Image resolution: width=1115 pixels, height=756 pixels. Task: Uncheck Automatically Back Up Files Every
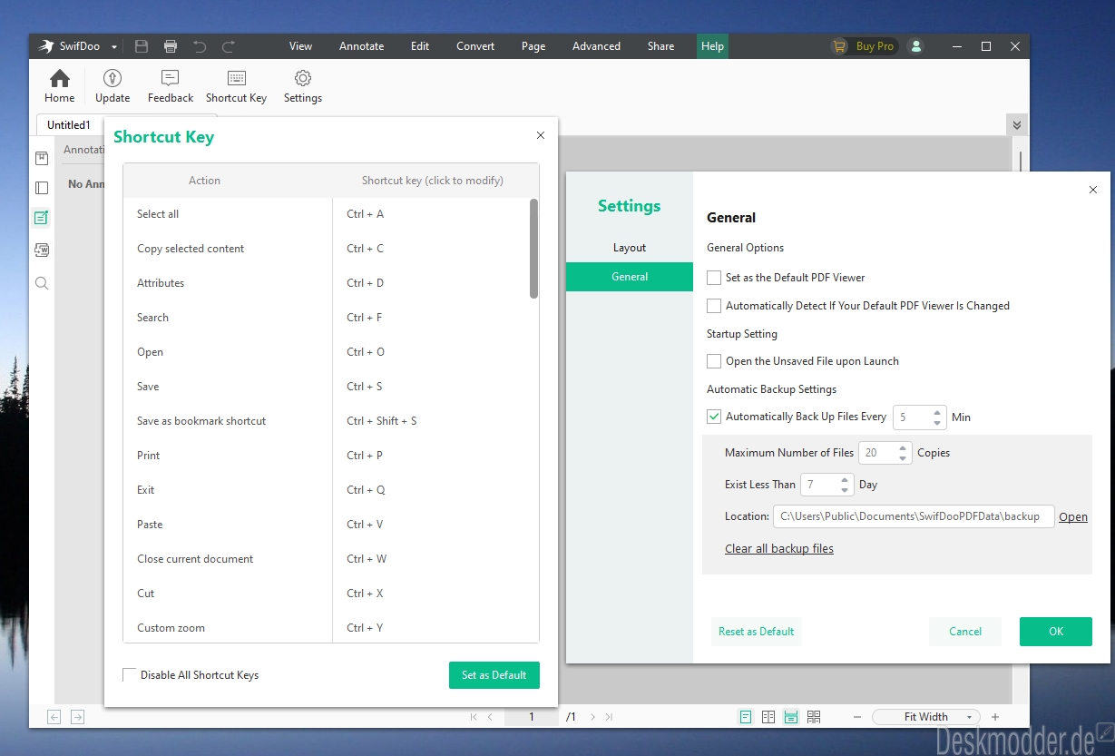714,417
